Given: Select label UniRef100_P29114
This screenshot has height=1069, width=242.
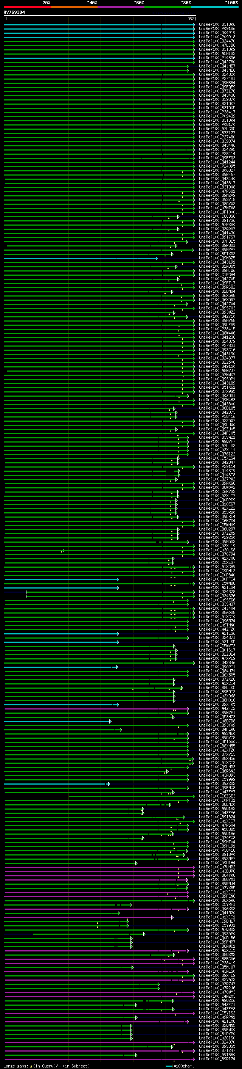Looking at the screenshot, I should pyautogui.click(x=217, y=466).
